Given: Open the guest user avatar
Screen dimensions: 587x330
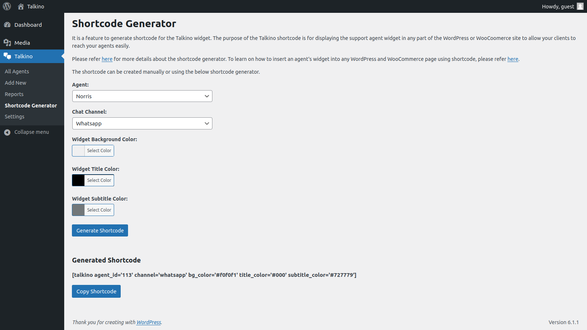Looking at the screenshot, I should 580,6.
